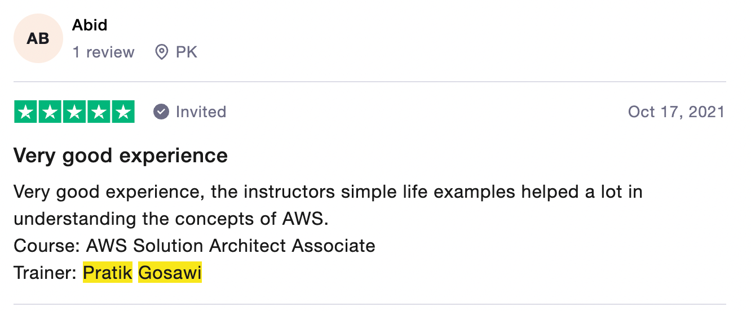Click the fourth green rating star
Image resolution: width=751 pixels, height=311 pixels.
[98, 112]
